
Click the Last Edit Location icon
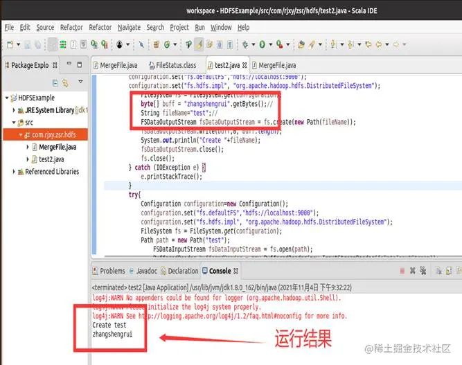(x=368, y=44)
